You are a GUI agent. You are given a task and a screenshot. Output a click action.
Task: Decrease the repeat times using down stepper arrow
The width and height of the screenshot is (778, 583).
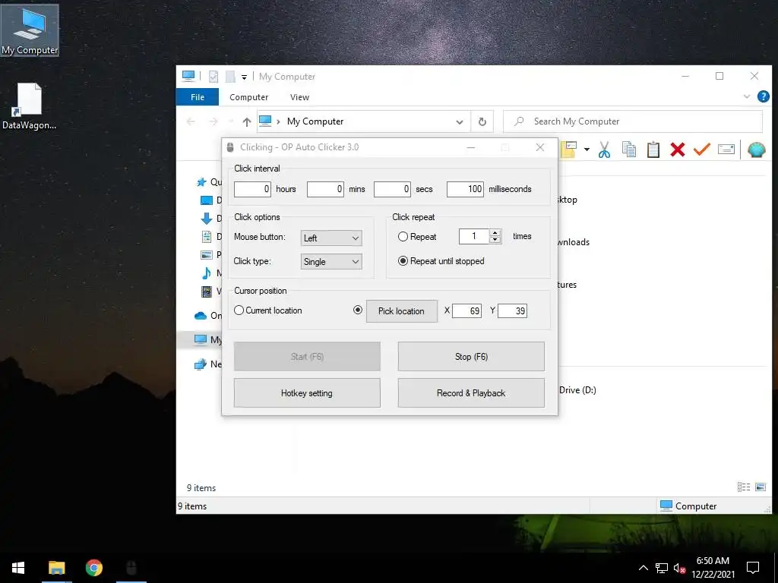pos(495,240)
